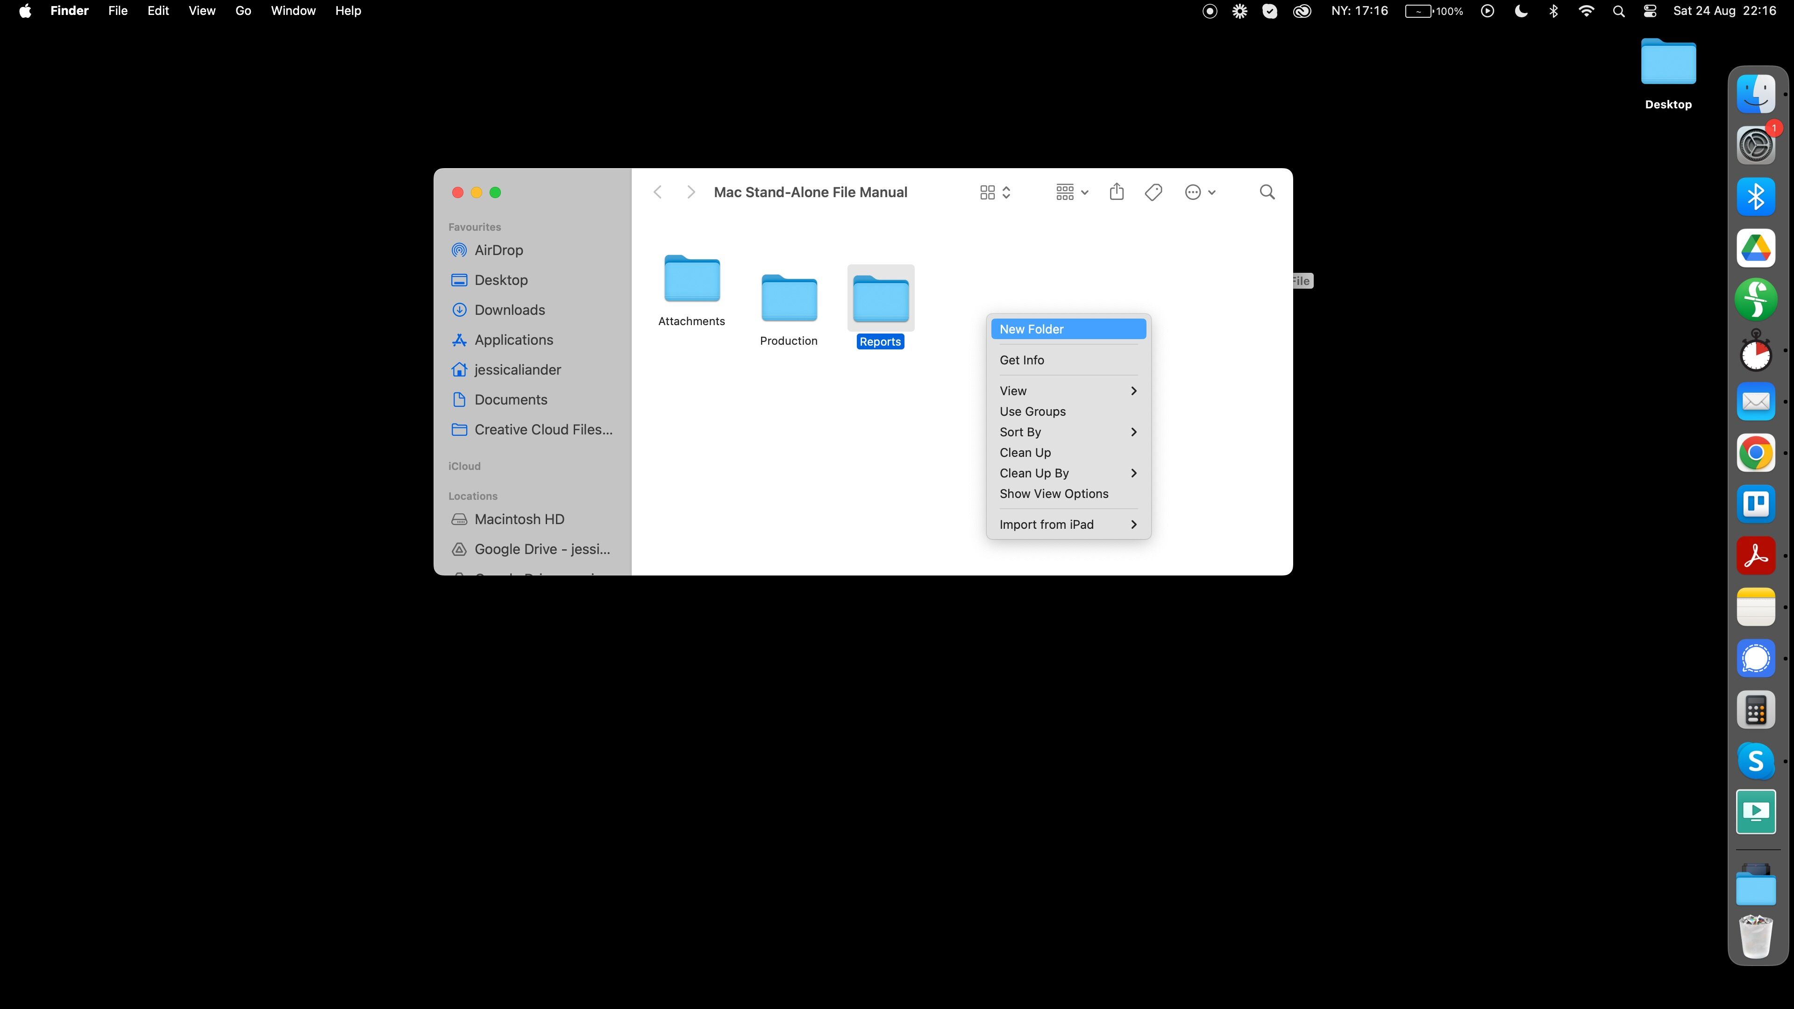Toggle Focus moon icon in menu bar

1521,11
